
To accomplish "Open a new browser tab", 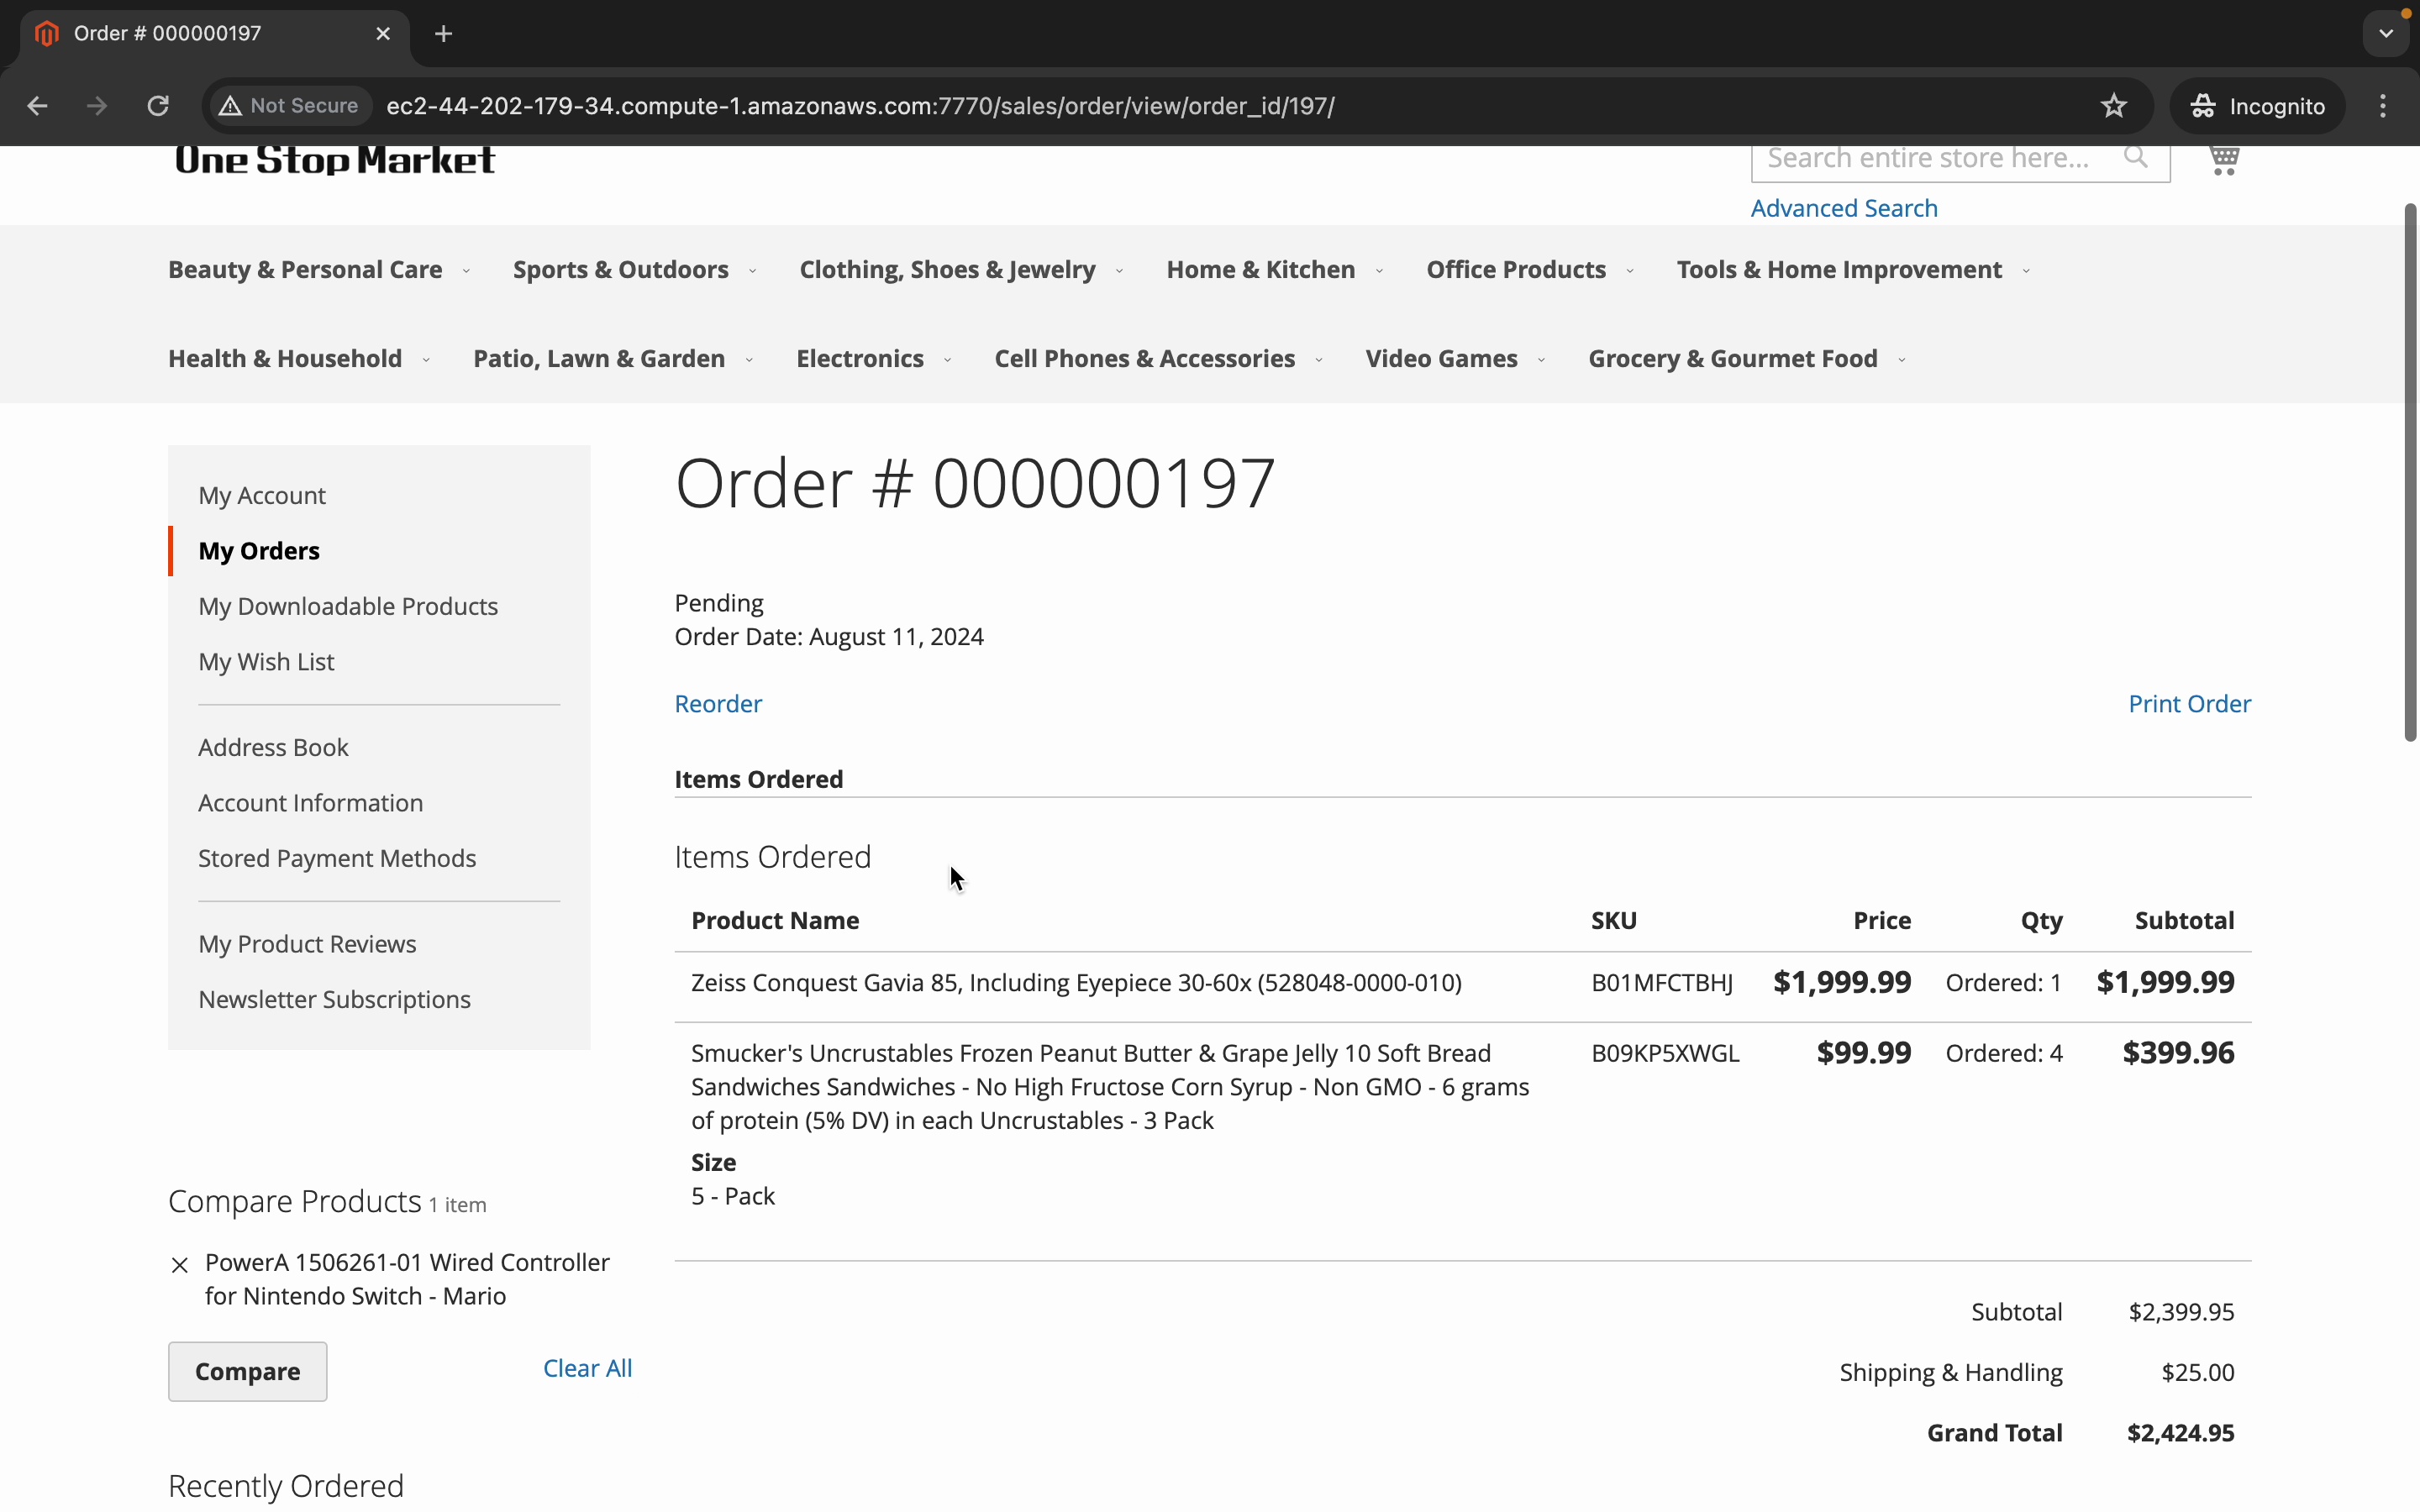I will pos(444,34).
